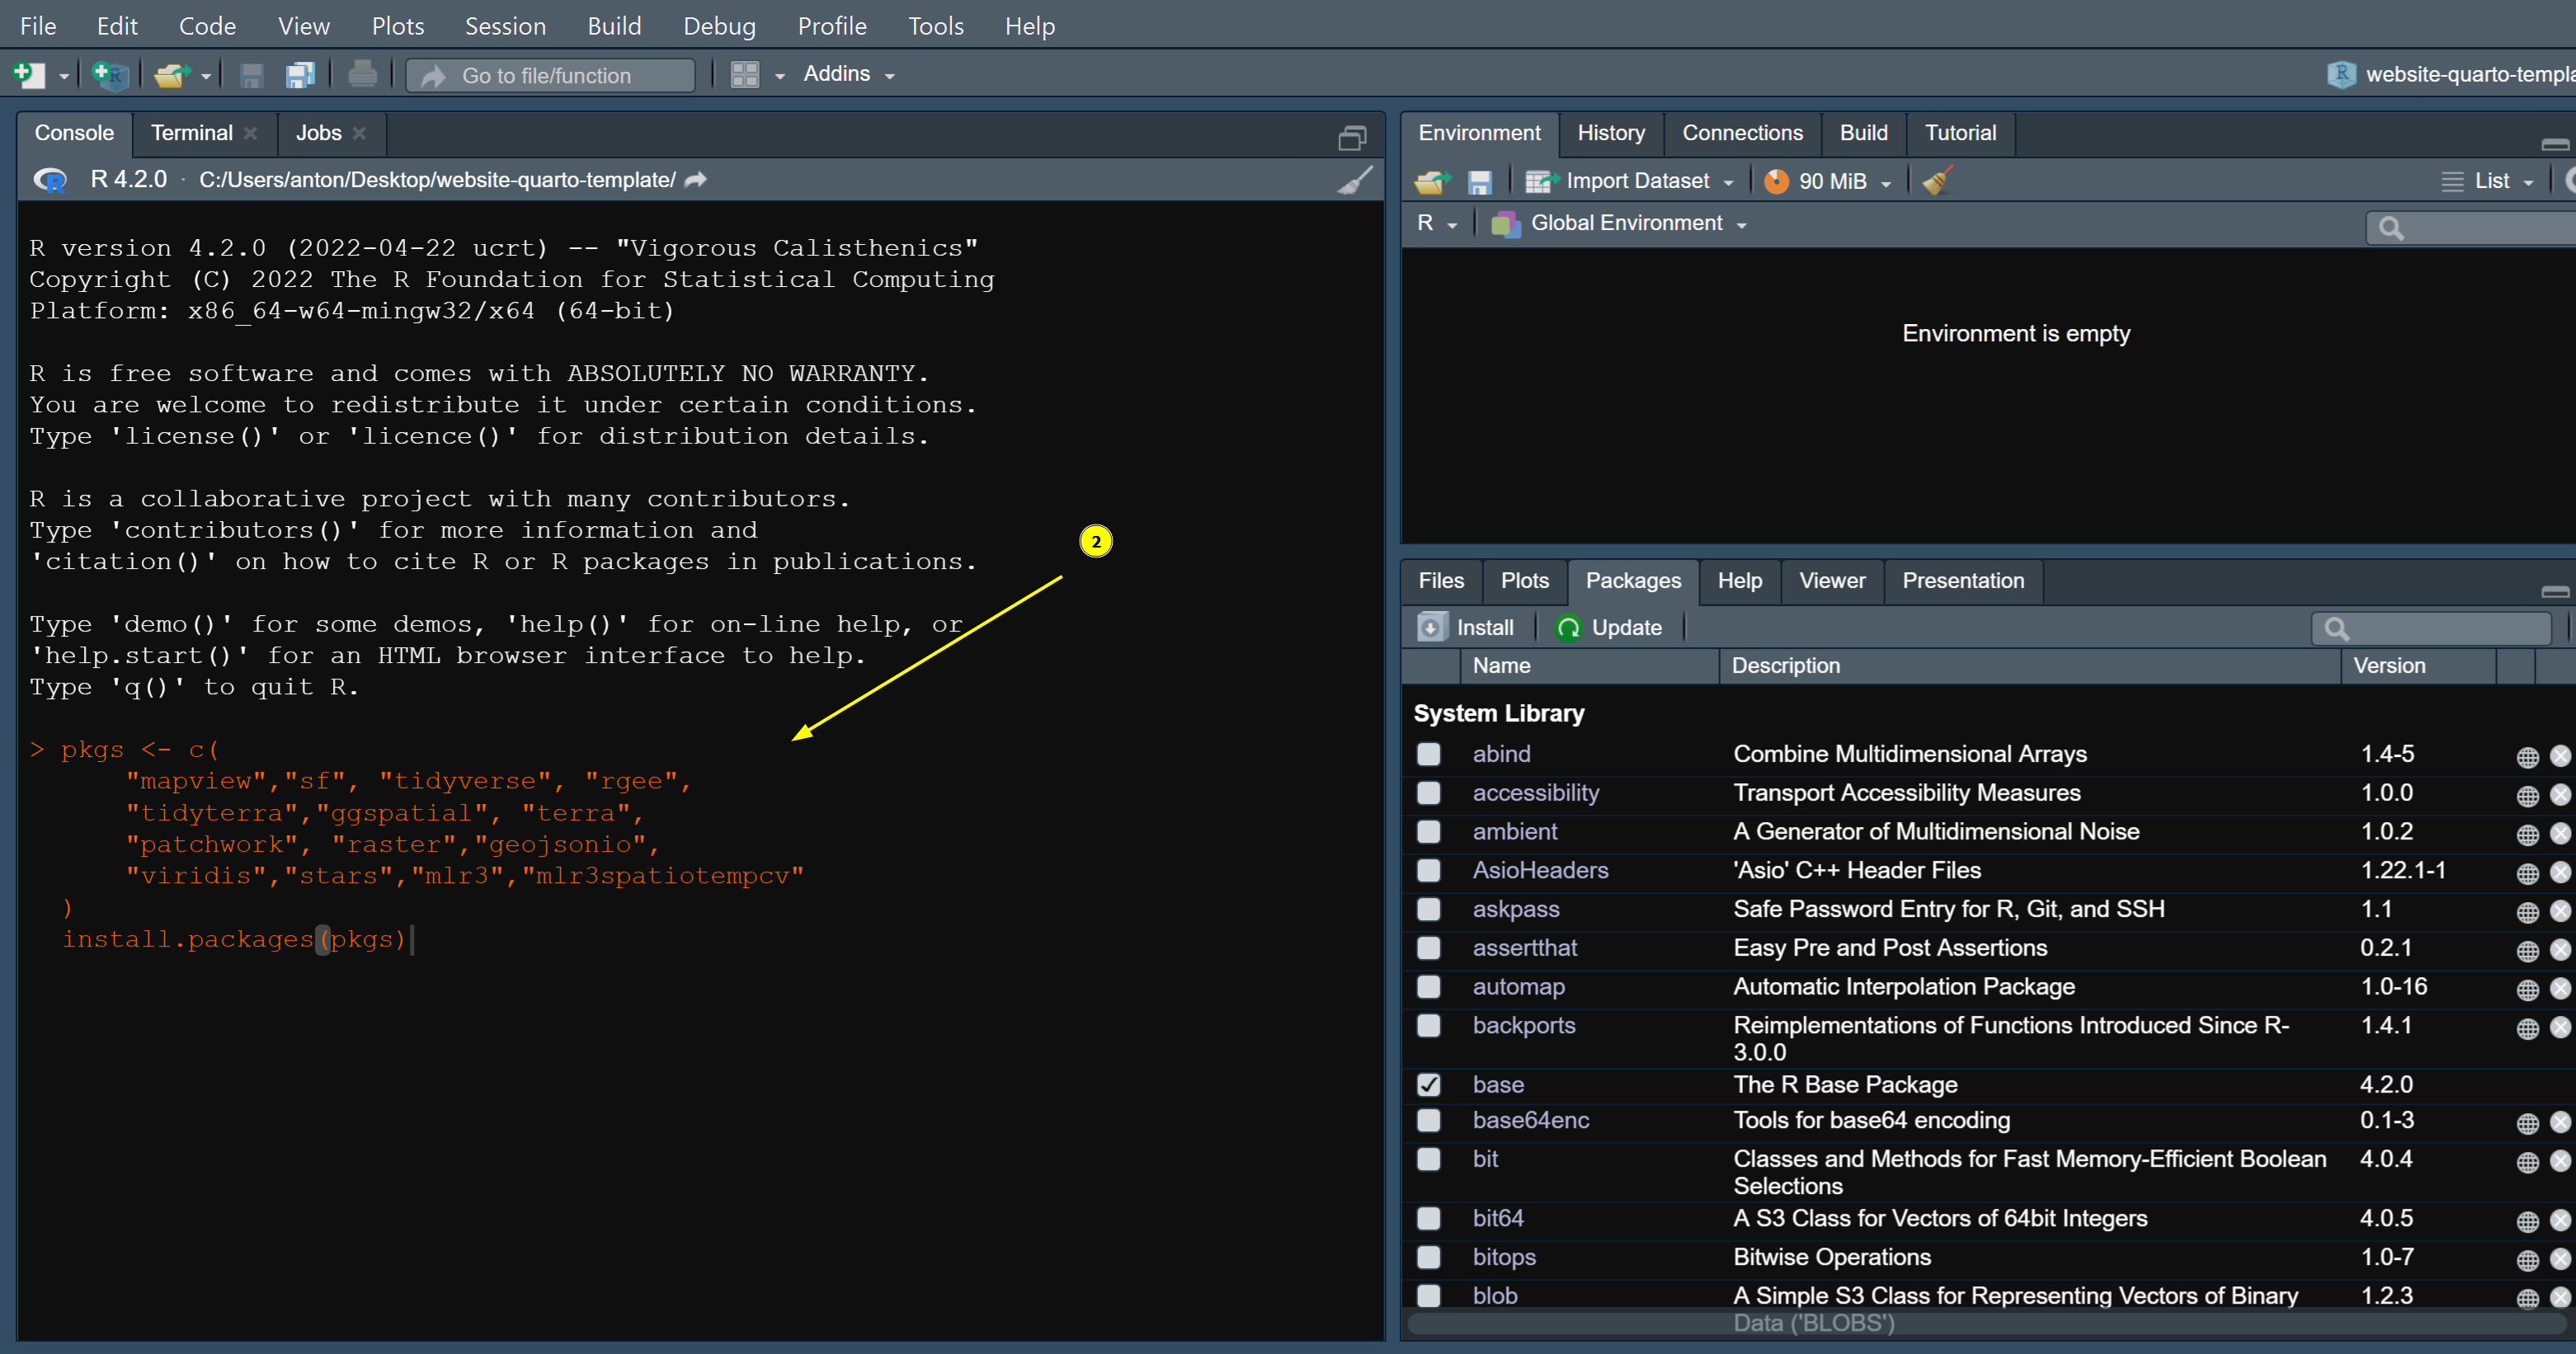Click the Create a Project icon
This screenshot has width=2576, height=1354.
109,75
